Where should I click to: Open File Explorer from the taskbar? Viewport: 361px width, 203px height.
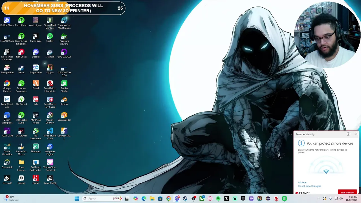coord(152,198)
